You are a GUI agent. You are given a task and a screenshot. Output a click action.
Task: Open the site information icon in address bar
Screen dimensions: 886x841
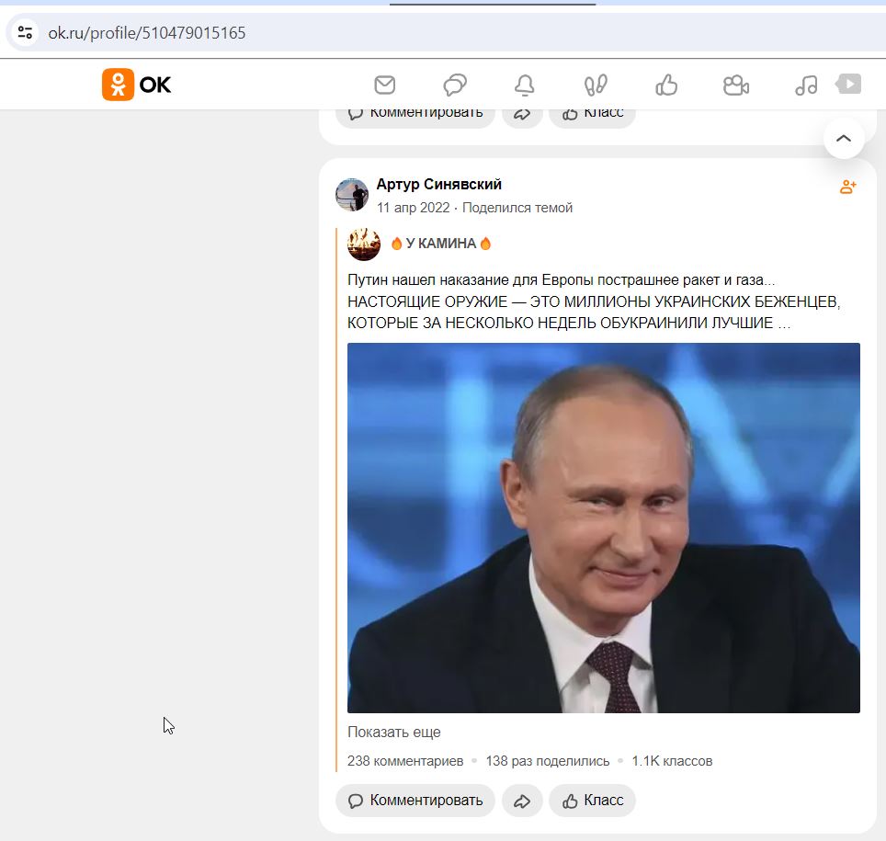[25, 32]
